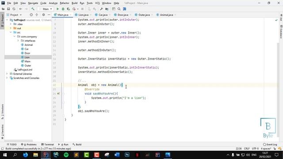Open the TODO tool window
This screenshot has height=159, width=283.
11,144
